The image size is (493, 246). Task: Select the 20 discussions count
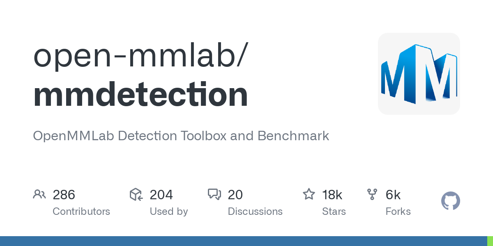(235, 195)
